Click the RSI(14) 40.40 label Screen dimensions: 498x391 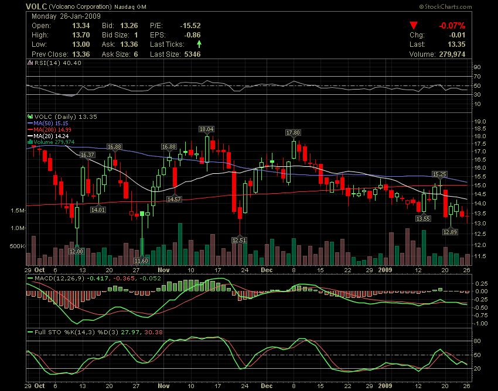58,63
